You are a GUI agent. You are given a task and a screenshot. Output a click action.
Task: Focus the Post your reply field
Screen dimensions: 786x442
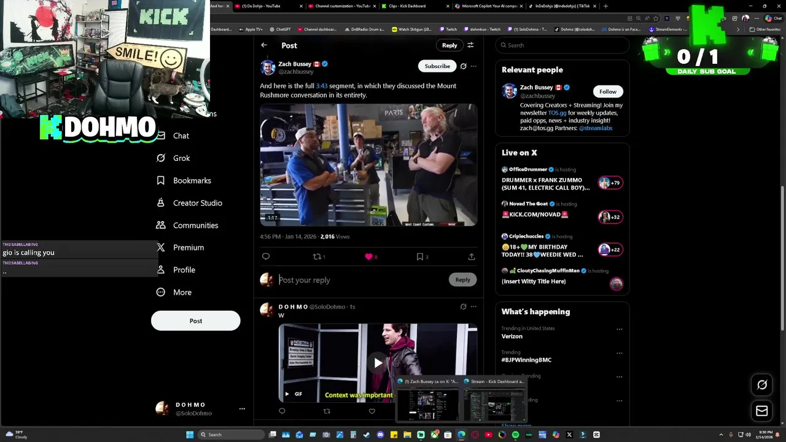362,280
